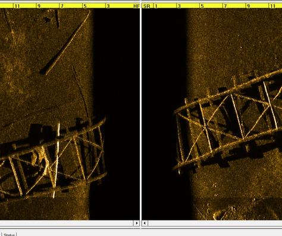Click the left scroll arrow under right sonar pane
Image resolution: width=282 pixels, height=236 pixels.
pos(145,223)
